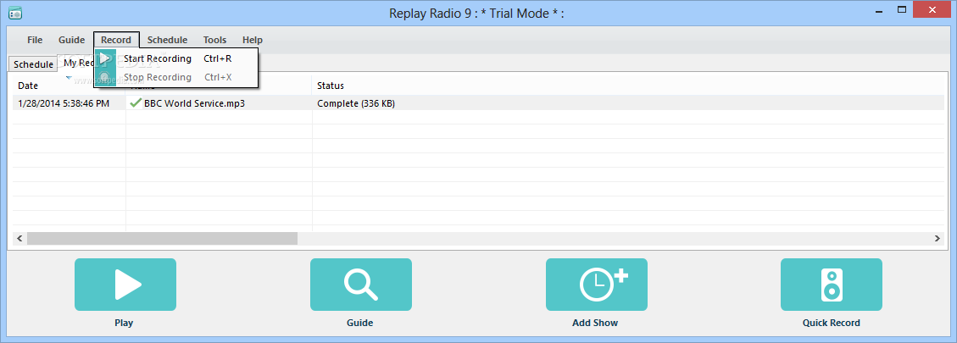
Task: Open the Schedule menu in the menu bar
Action: 167,40
